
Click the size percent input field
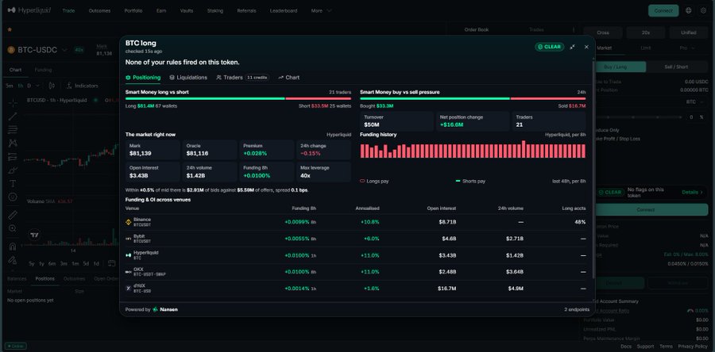coord(696,117)
